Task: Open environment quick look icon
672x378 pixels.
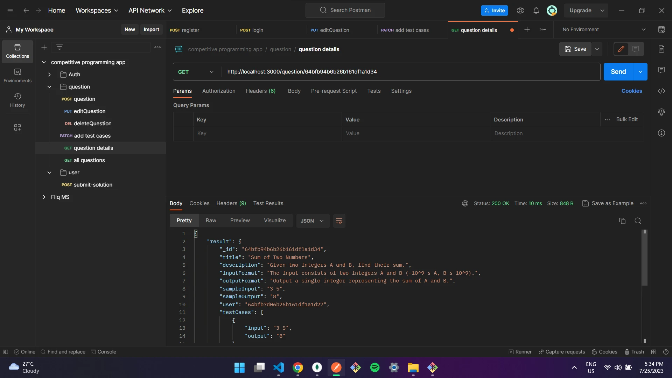Action: [x=661, y=30]
